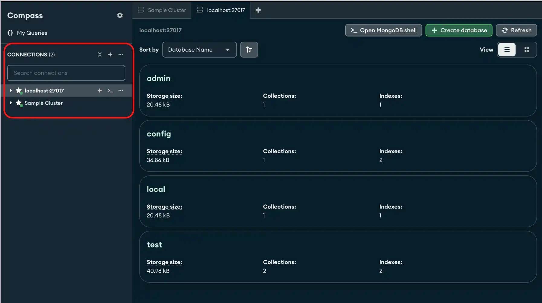Screen dimensions: 542x303
Task: Click Collections label in test card
Action: (279, 262)
